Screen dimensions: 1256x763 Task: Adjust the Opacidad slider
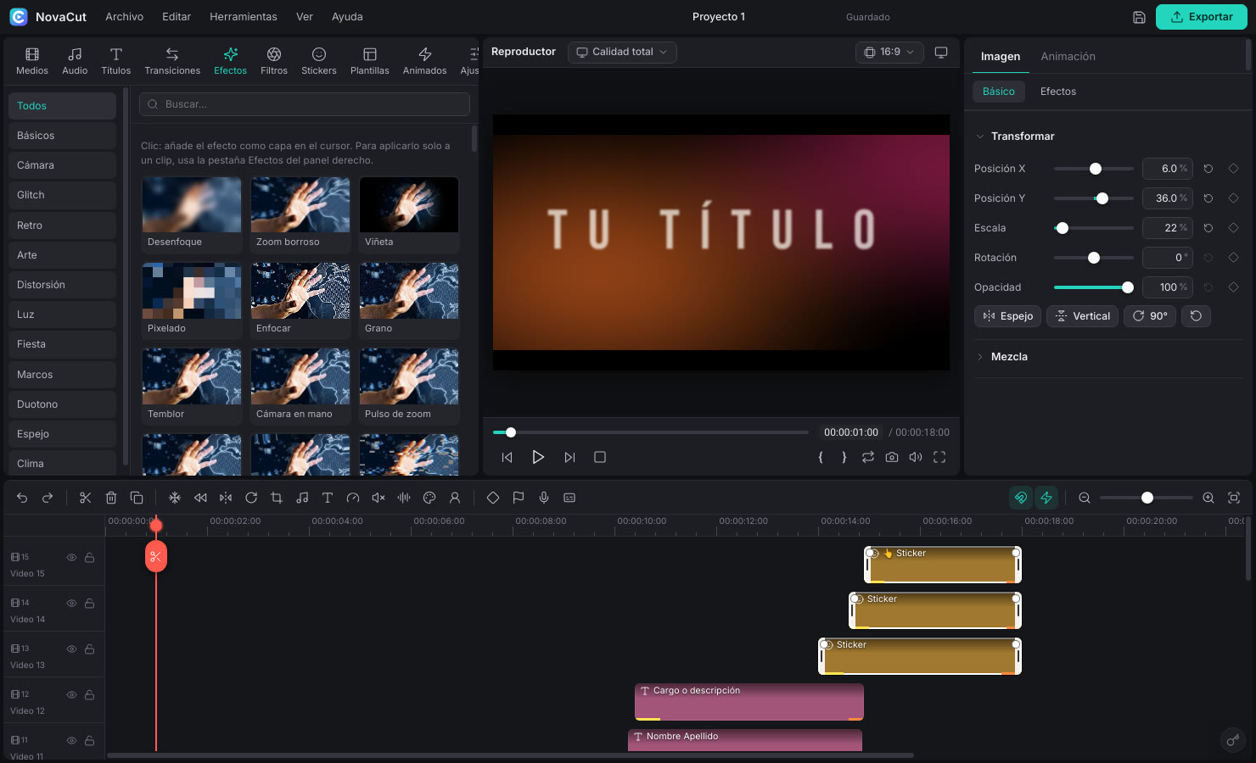(x=1094, y=287)
